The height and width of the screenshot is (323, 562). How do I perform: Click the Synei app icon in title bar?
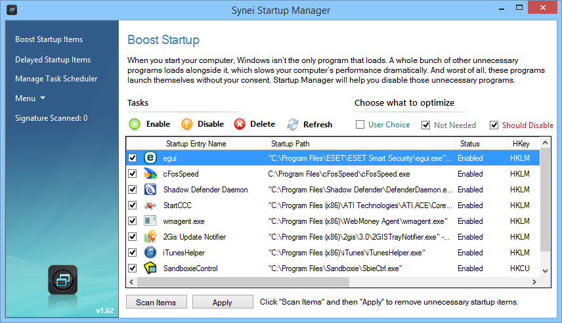[12, 10]
